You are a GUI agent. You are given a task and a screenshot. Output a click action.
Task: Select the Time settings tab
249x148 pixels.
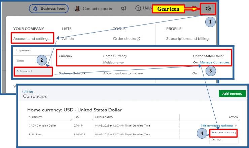coord(20,61)
